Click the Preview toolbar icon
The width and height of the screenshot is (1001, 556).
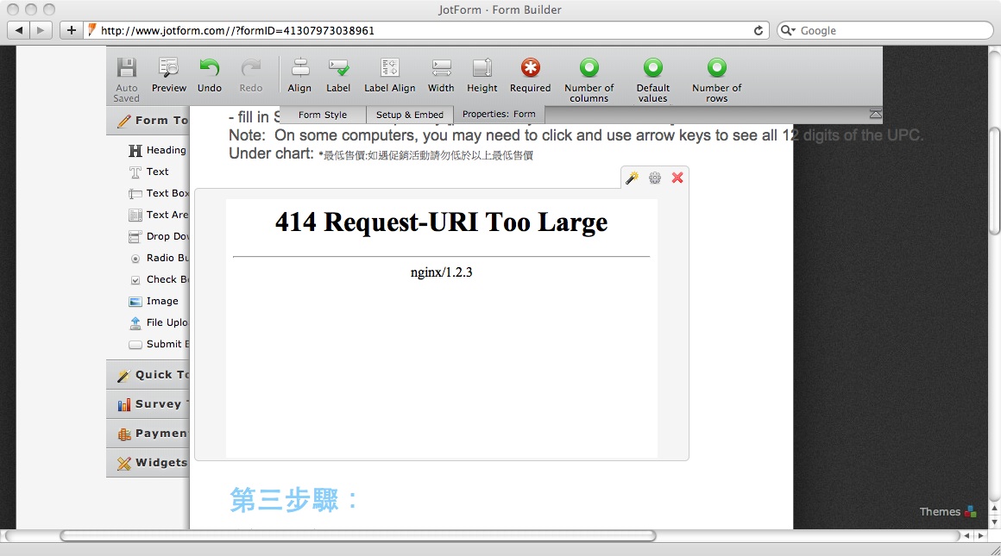[169, 69]
